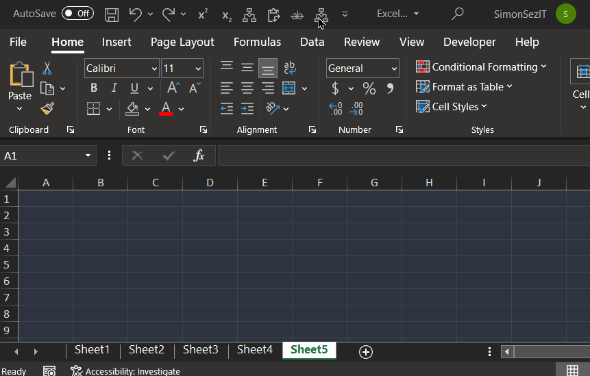Click Insert Function fx button
This screenshot has width=590, height=376.
point(199,155)
